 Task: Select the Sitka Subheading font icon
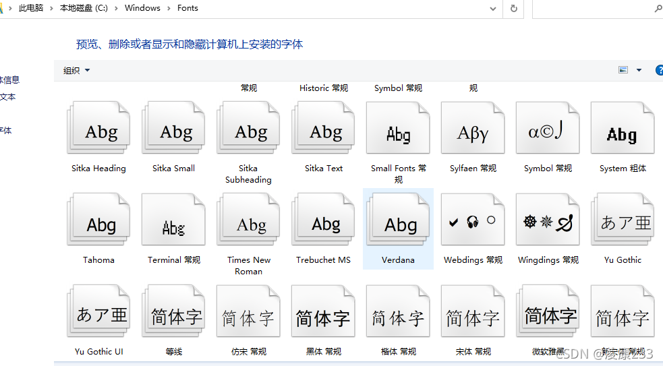(x=248, y=127)
